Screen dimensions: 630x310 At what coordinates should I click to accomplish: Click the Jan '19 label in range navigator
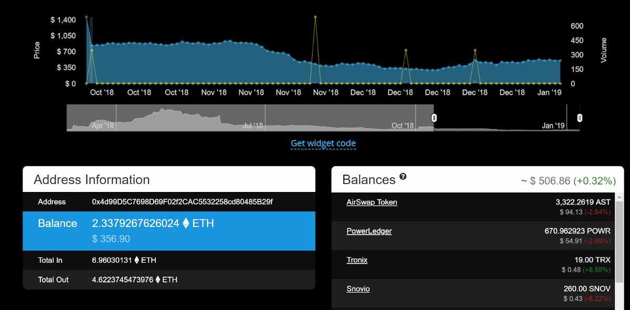[x=553, y=126]
